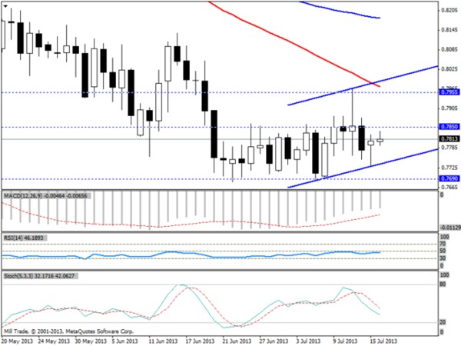Click the 80 level label on the Stochastic scale
Viewport: 461px width, 346px height.
pos(443,284)
